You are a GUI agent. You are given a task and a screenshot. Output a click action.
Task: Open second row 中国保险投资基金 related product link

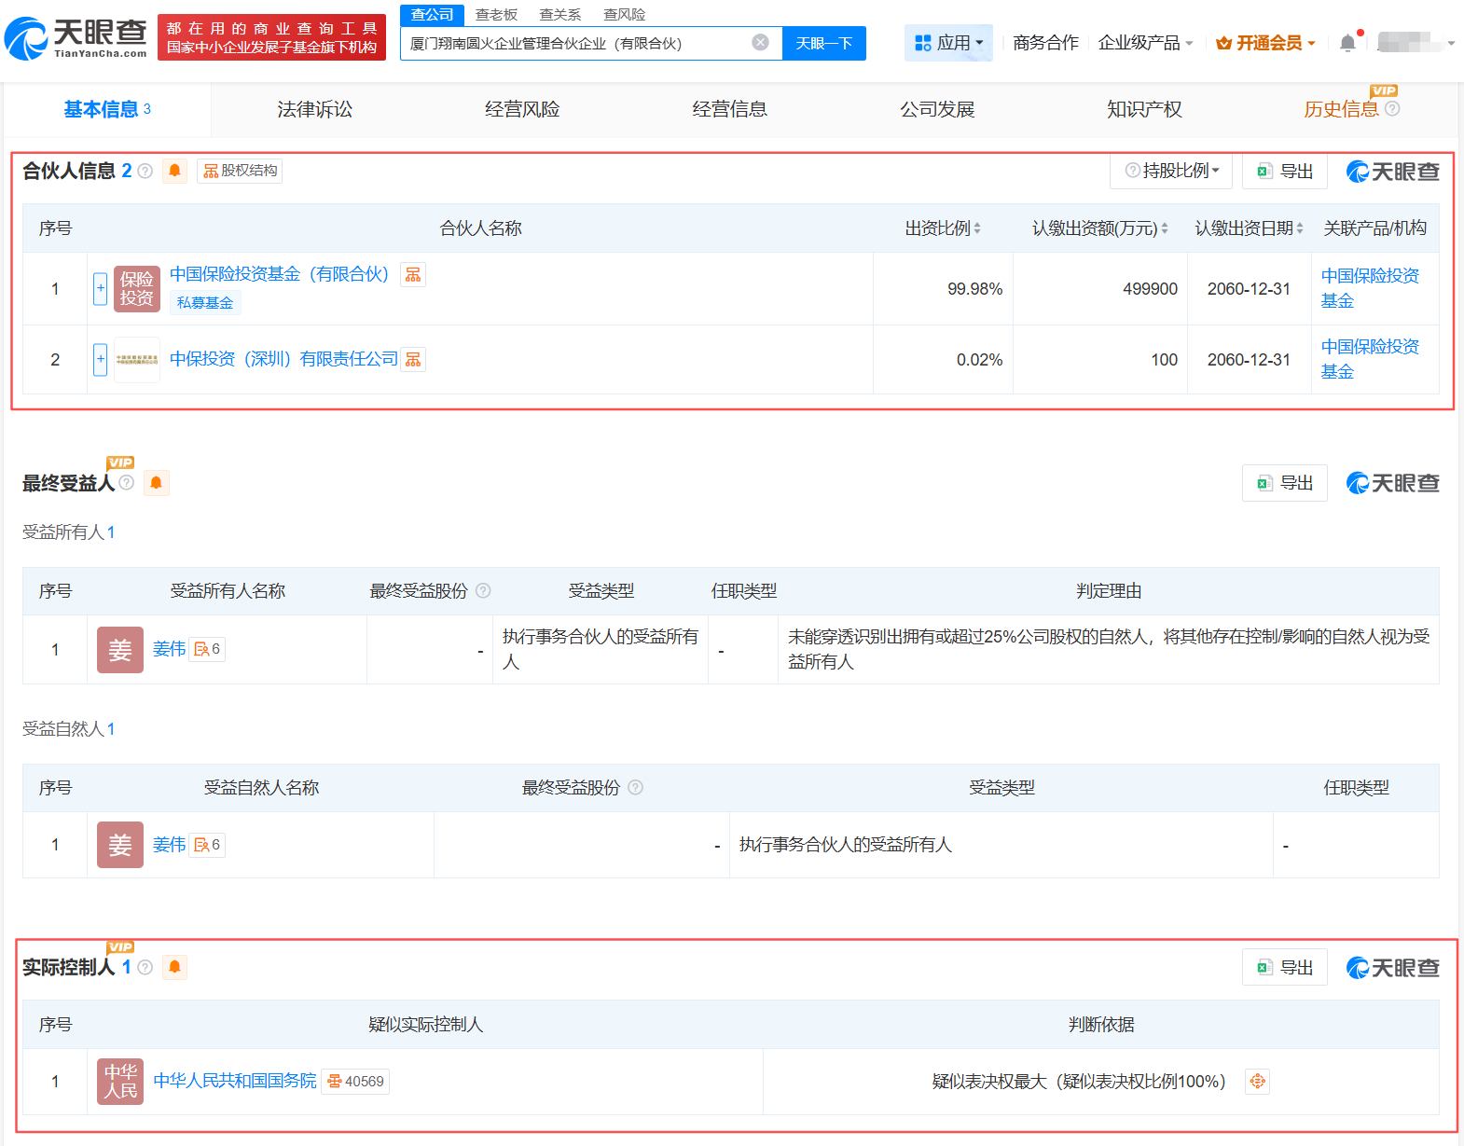tap(1370, 359)
